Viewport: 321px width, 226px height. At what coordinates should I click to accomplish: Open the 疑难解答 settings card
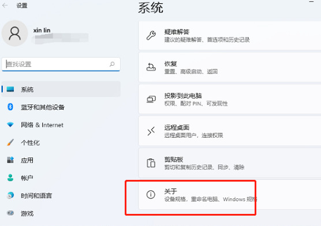pyautogui.click(x=230, y=36)
